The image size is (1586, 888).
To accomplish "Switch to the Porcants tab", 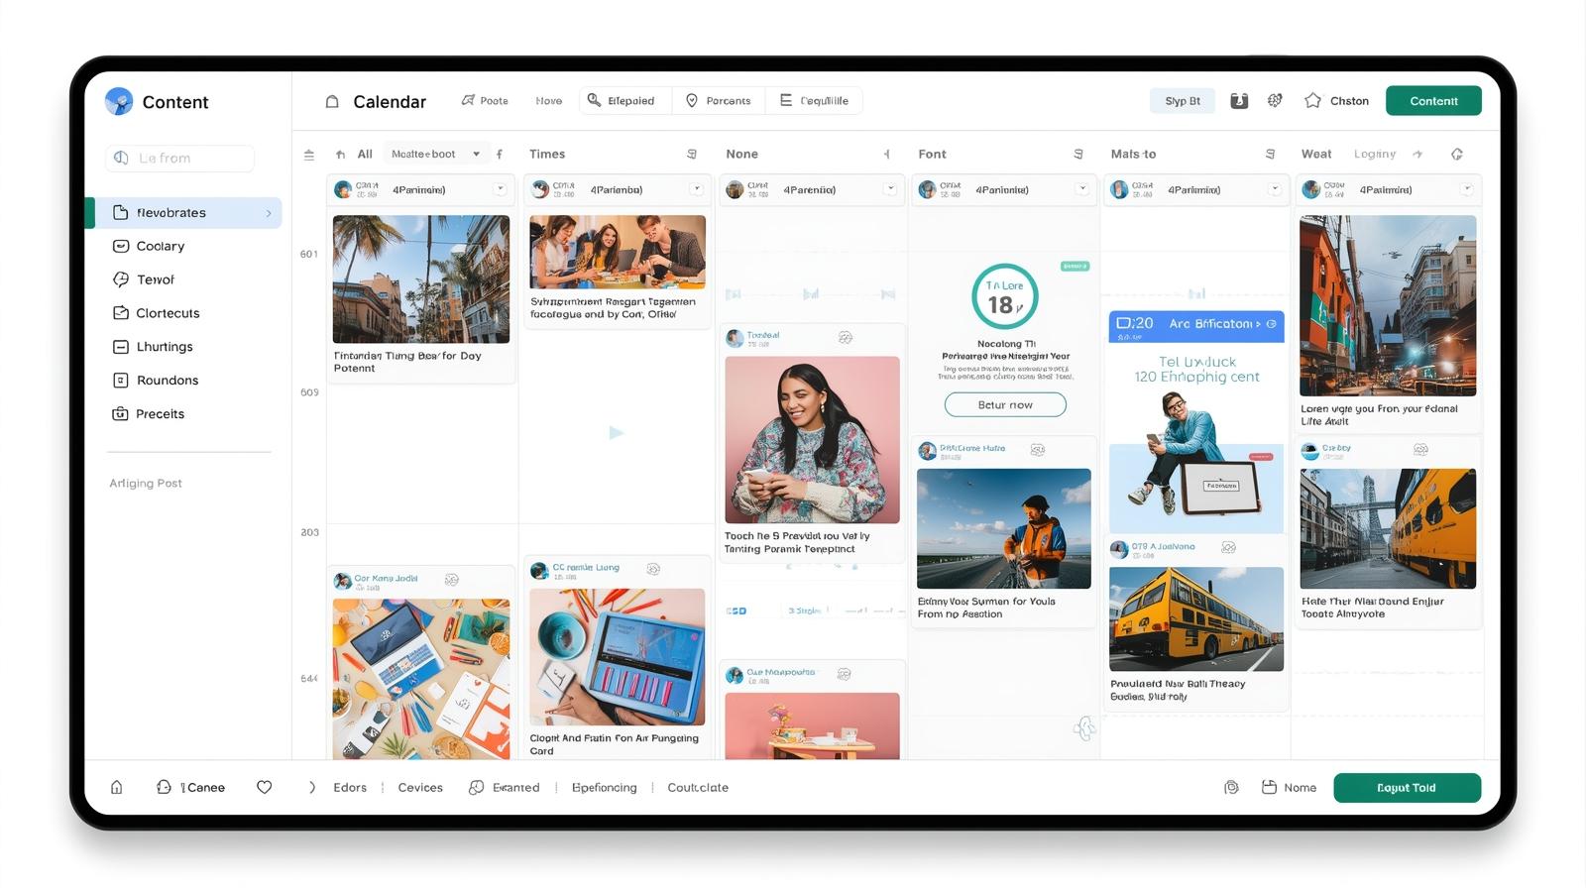I will [x=719, y=101].
